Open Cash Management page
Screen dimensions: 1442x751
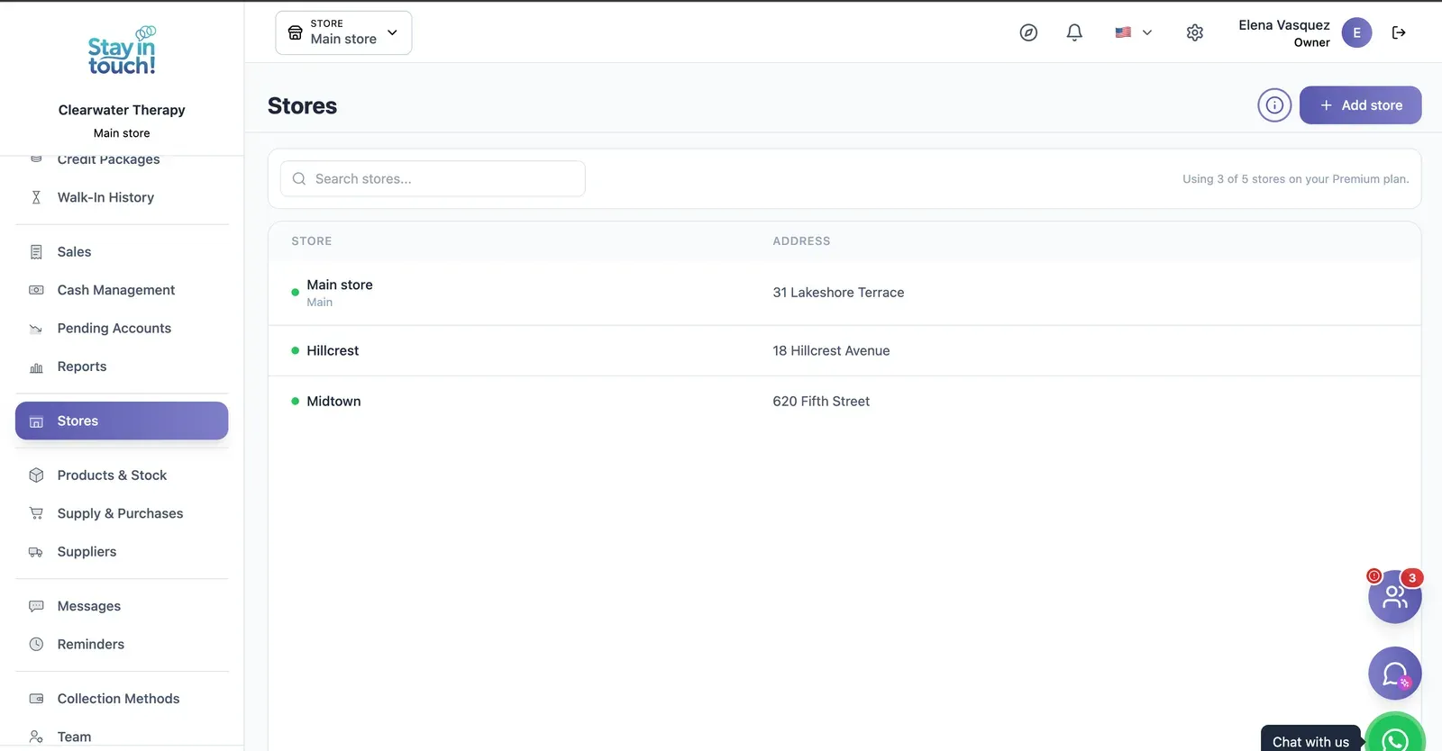tap(122, 290)
